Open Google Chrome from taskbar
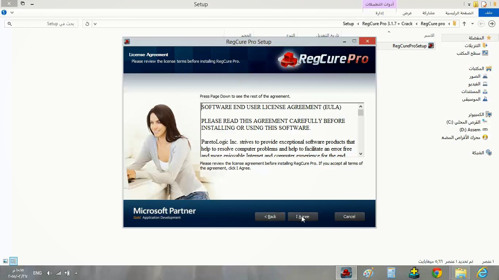The width and height of the screenshot is (499, 280). (x=437, y=273)
